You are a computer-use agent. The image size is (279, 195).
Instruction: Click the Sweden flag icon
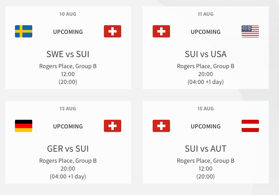click(x=24, y=32)
